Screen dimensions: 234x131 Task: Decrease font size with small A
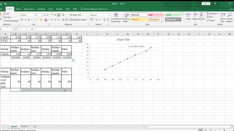[x=48, y=15]
